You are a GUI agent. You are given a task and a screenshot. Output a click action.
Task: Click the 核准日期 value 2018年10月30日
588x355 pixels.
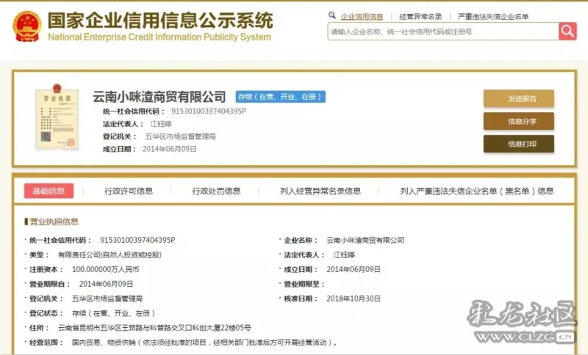354,299
